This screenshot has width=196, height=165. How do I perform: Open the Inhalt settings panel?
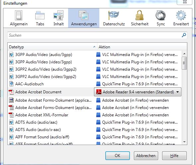[x=58, y=18]
